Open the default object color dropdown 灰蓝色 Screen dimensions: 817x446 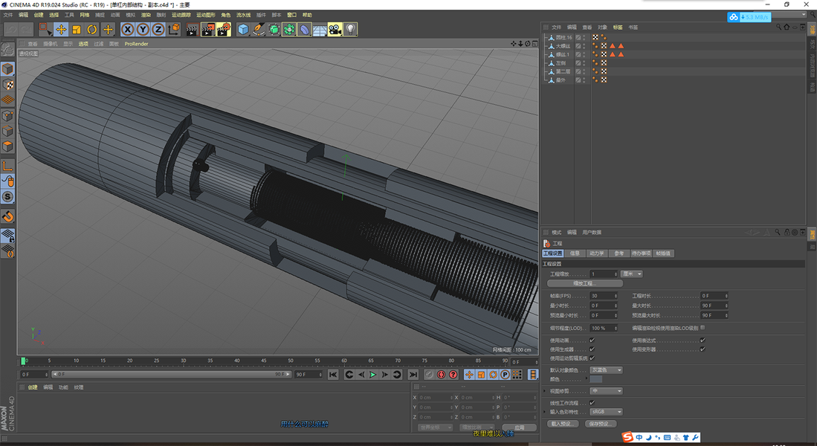[606, 370]
